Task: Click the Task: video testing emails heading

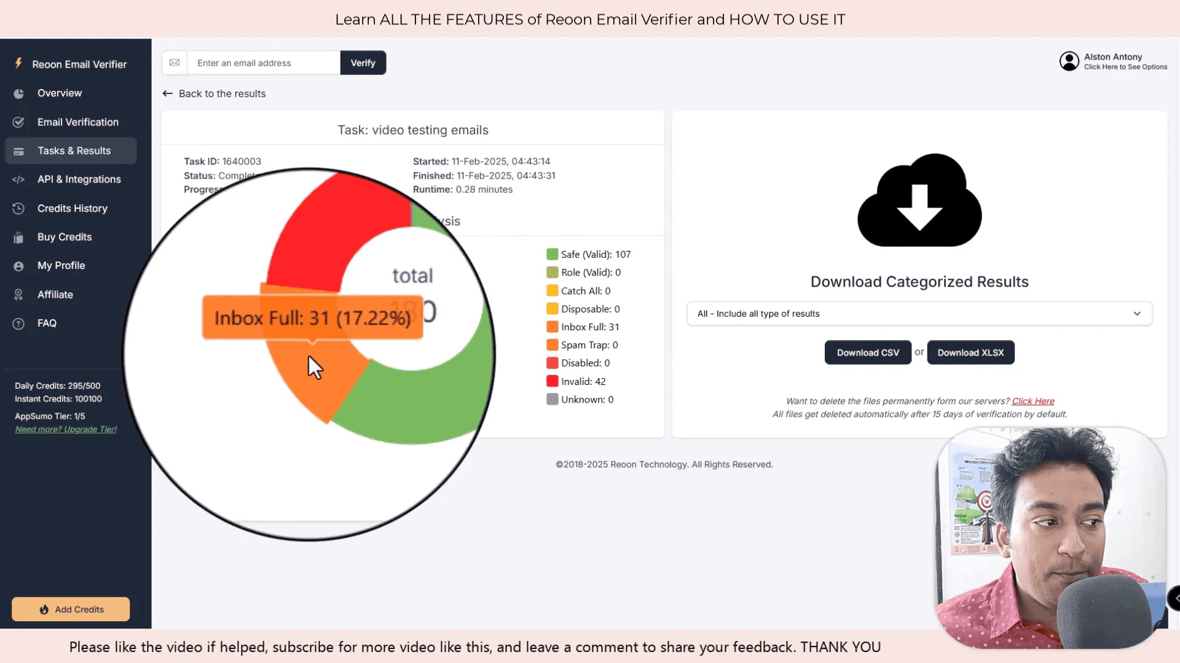Action: 413,130
